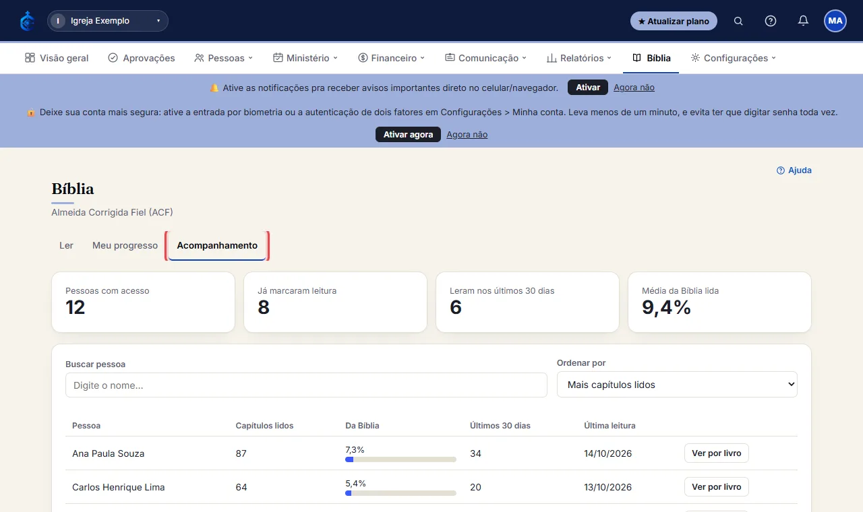This screenshot has width=863, height=512.
Task: Expand the Pessoas menu
Action: (x=223, y=58)
